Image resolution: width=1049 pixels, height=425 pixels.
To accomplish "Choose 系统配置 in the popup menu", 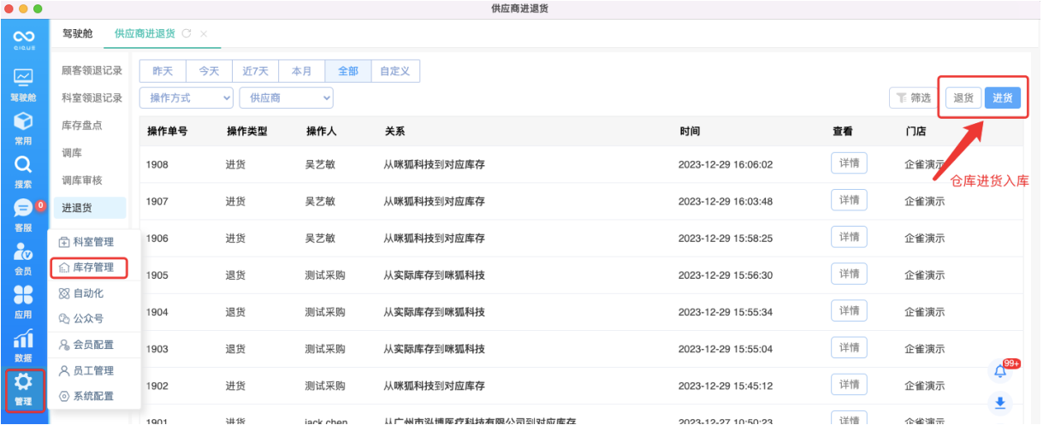I will pos(86,396).
